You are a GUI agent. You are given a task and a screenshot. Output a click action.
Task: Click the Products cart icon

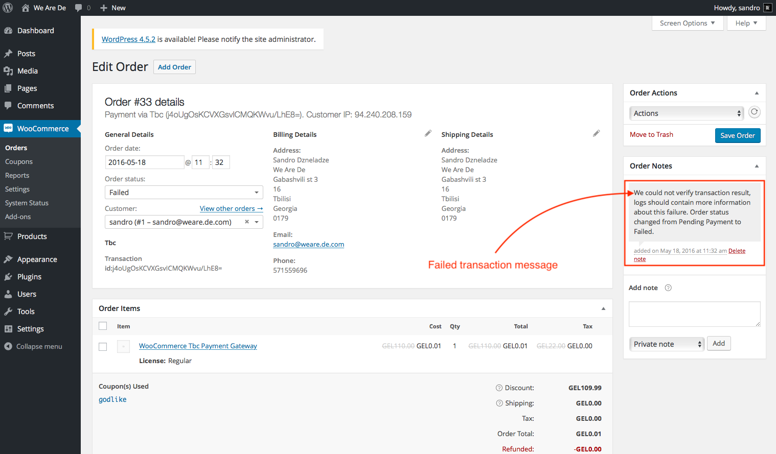click(8, 236)
